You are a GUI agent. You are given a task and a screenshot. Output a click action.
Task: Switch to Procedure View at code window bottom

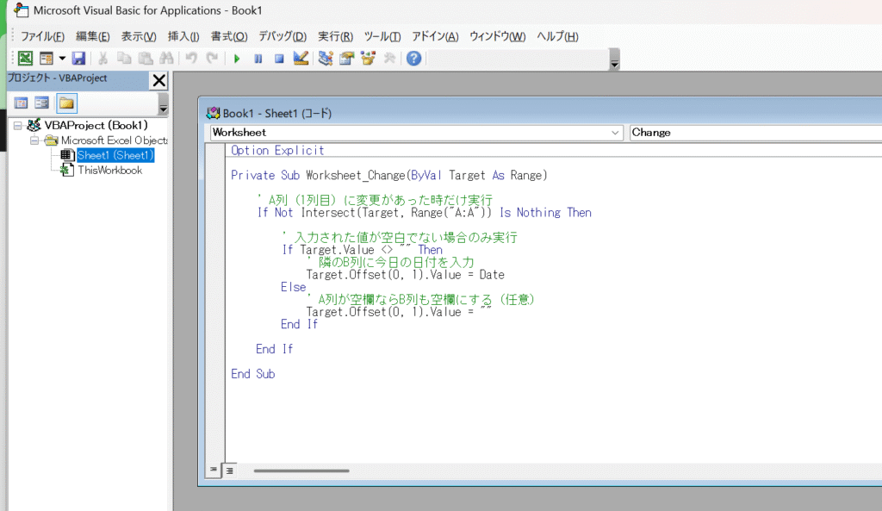click(213, 470)
